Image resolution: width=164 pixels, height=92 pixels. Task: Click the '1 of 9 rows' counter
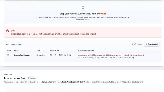click(x=137, y=44)
